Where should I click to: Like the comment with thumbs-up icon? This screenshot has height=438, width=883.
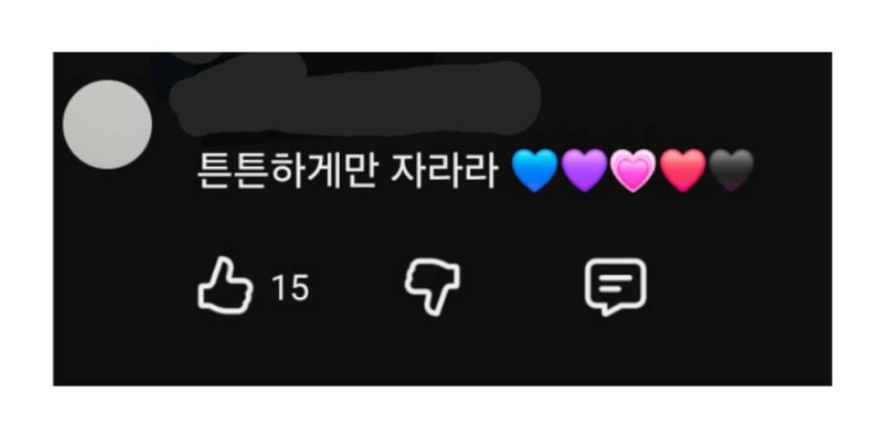225,285
